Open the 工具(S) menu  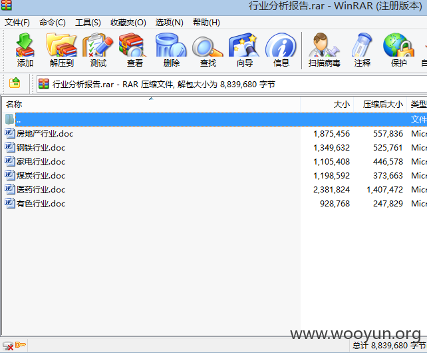tap(88, 23)
